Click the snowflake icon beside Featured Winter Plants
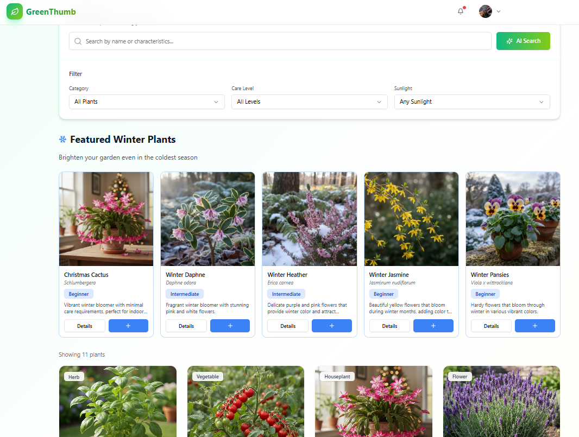 tap(62, 139)
